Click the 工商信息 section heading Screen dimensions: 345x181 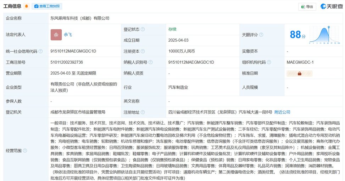[12, 6]
